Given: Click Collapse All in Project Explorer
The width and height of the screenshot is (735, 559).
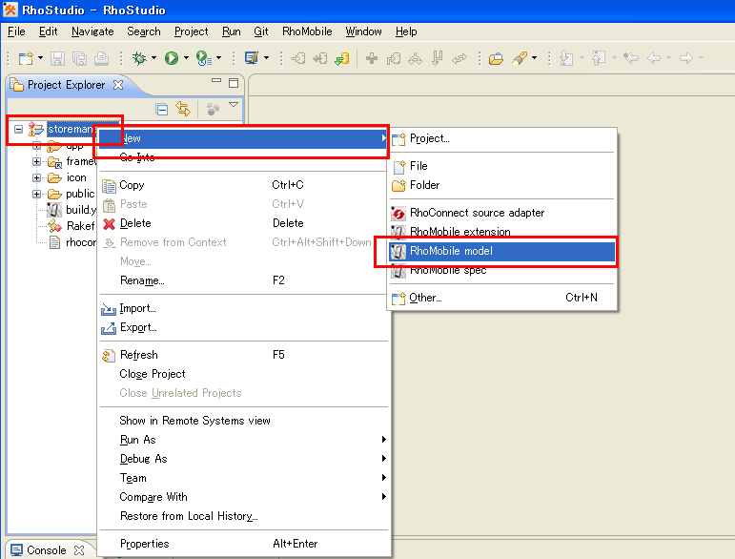Looking at the screenshot, I should pos(162,110).
